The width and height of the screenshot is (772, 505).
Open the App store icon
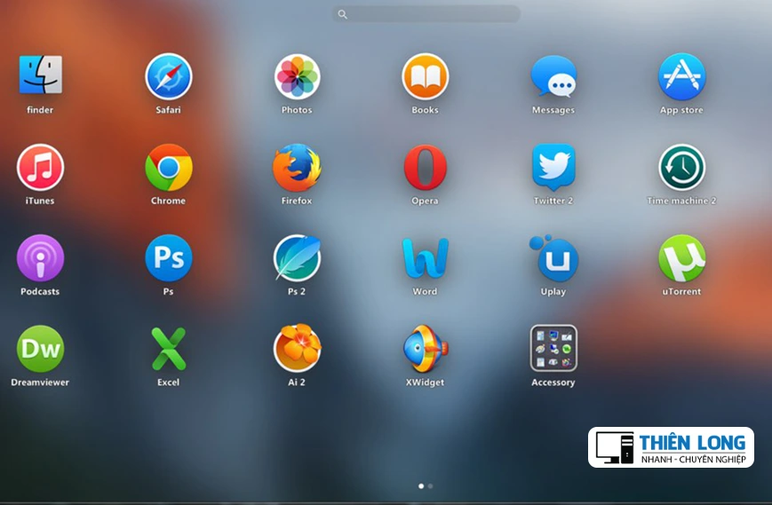[x=681, y=76]
